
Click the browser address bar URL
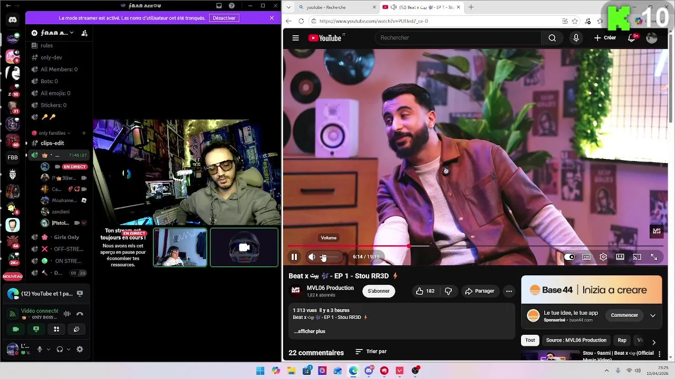tap(373, 21)
